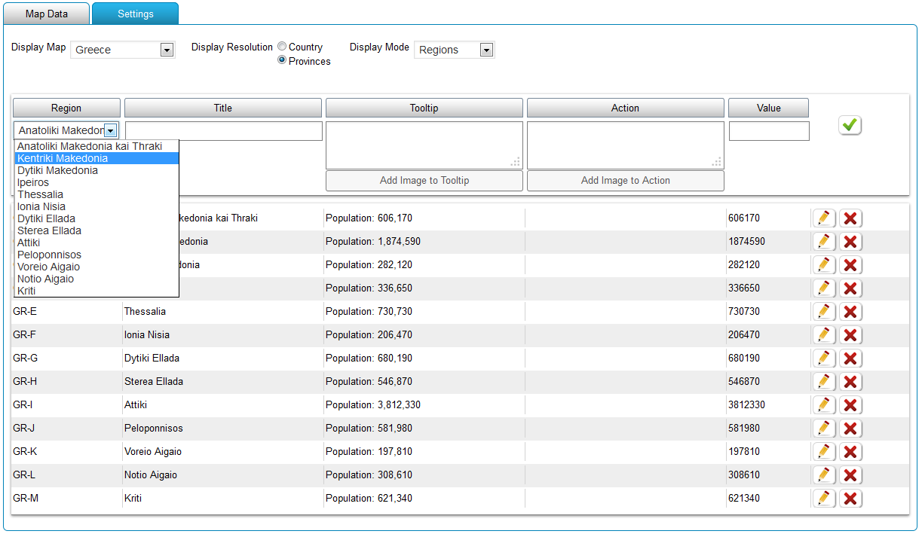
Task: Choose Attiki in region dropdown list
Action: point(96,243)
